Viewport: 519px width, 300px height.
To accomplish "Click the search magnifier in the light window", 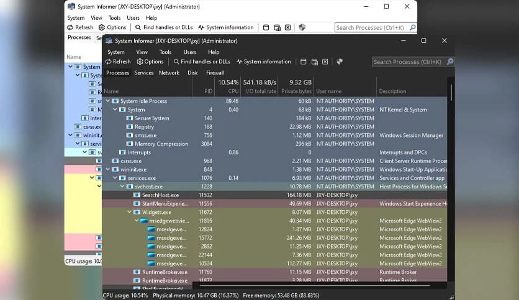I will coord(412,27).
